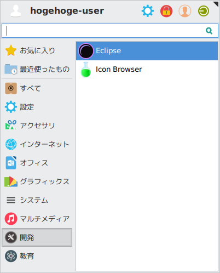Show すべて all applications category
220x273 pixels.
coord(37,88)
